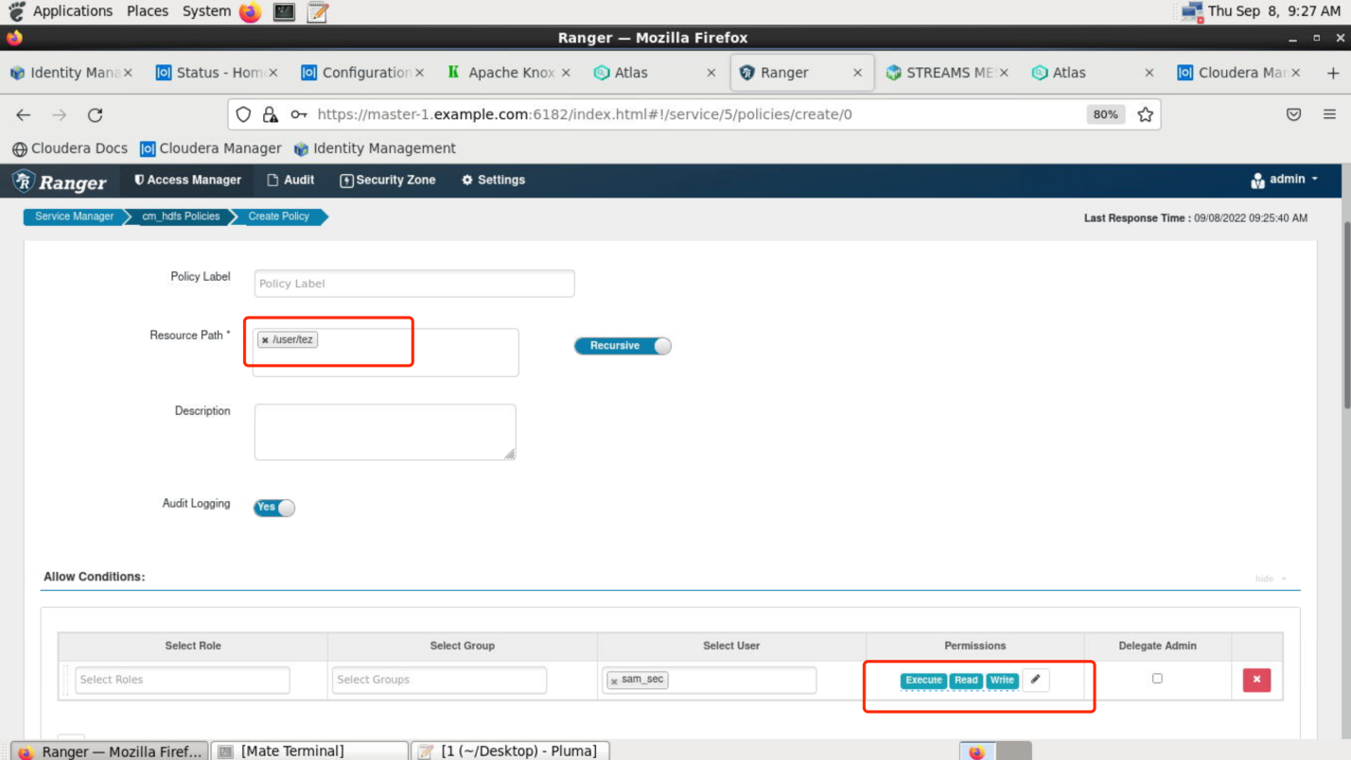Click the password key icon in address bar
Image resolution: width=1351 pixels, height=760 pixels.
coord(299,114)
